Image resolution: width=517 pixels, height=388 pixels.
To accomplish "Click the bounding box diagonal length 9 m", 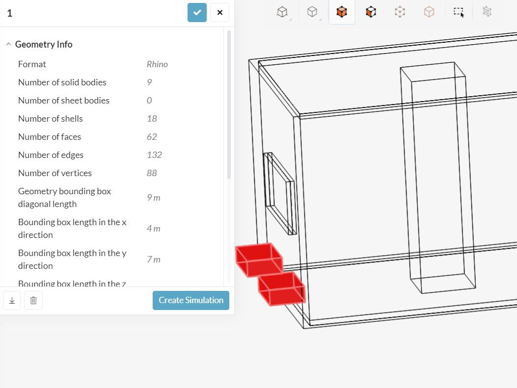I will pos(154,198).
